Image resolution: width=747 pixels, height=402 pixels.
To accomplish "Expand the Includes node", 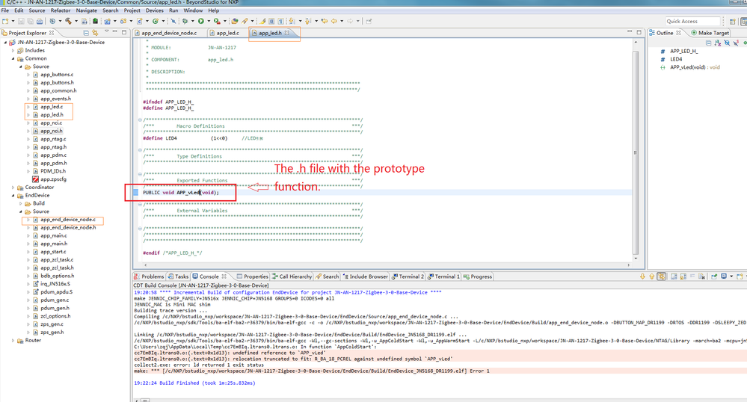I will [13, 51].
